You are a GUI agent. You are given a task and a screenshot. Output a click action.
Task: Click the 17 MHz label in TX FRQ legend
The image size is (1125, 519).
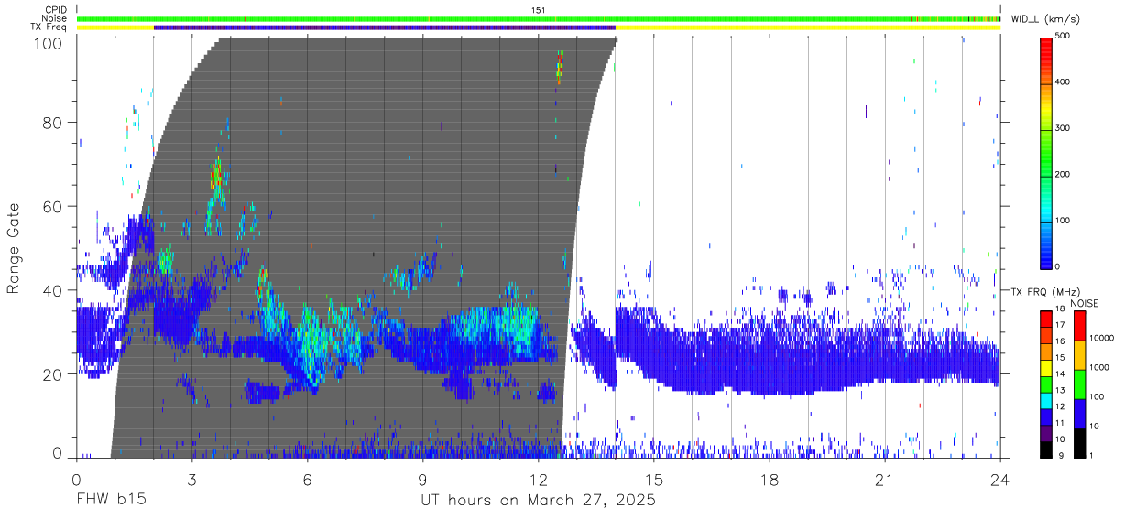pos(1061,325)
